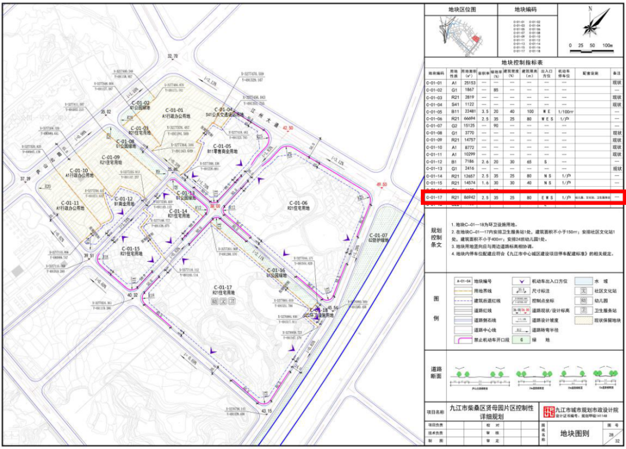
Task: Click the 0–100m scale bar
Action: 591,49
